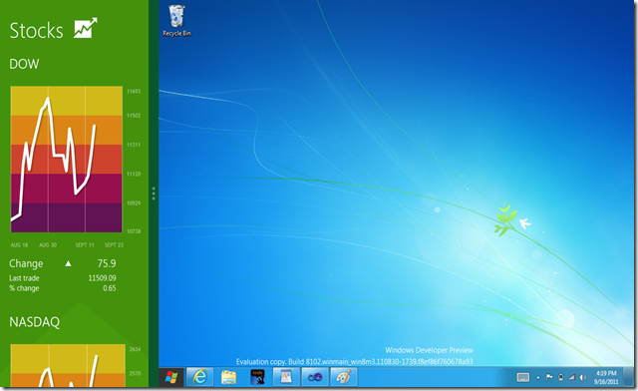Click the 11693 price axis label
This screenshot has width=638, height=391.
coord(134,91)
